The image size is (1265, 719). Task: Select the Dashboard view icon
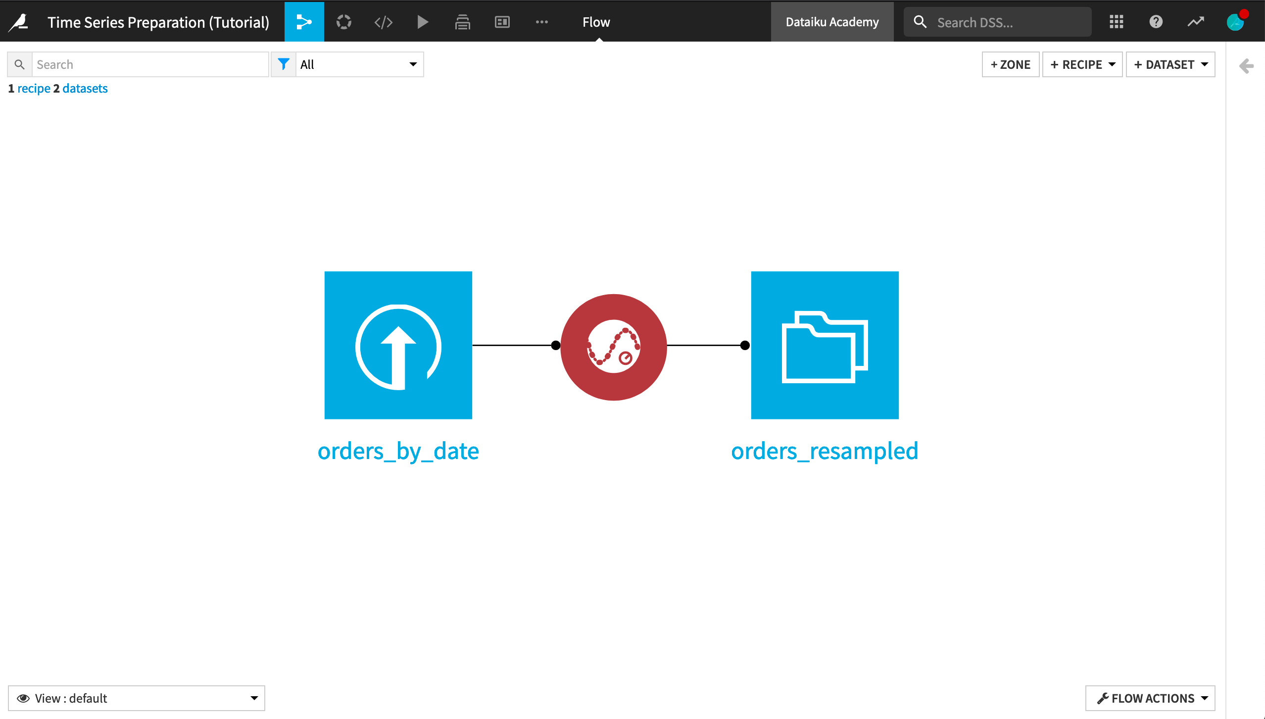(x=502, y=23)
